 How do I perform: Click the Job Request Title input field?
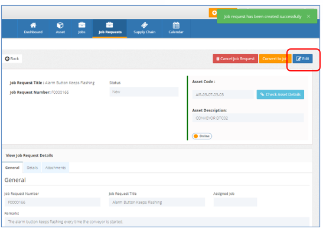pos(157,202)
